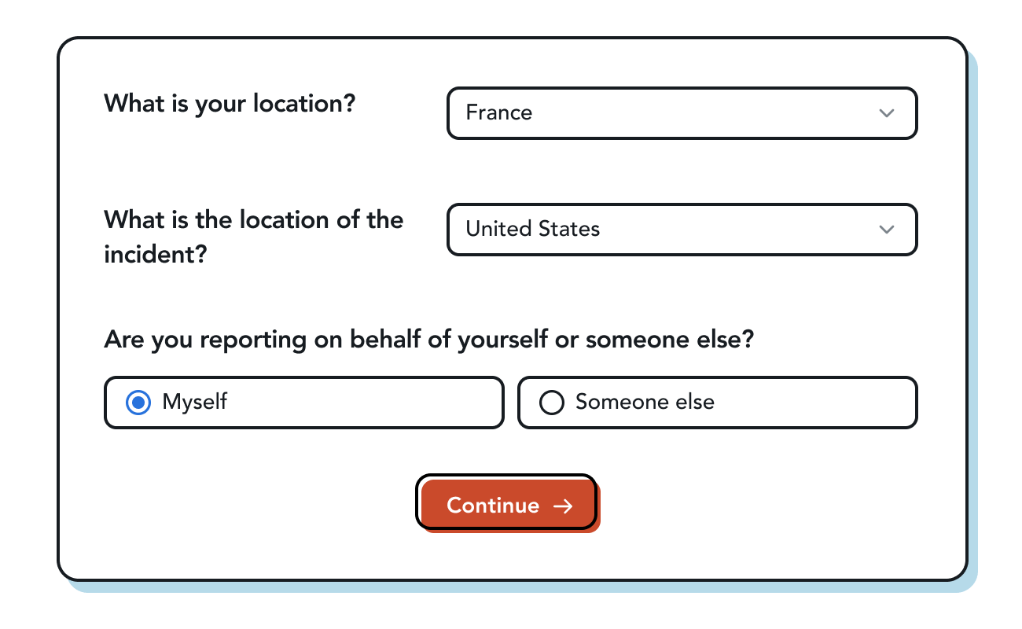
Task: Click the United States text in the incident field
Action: [532, 230]
